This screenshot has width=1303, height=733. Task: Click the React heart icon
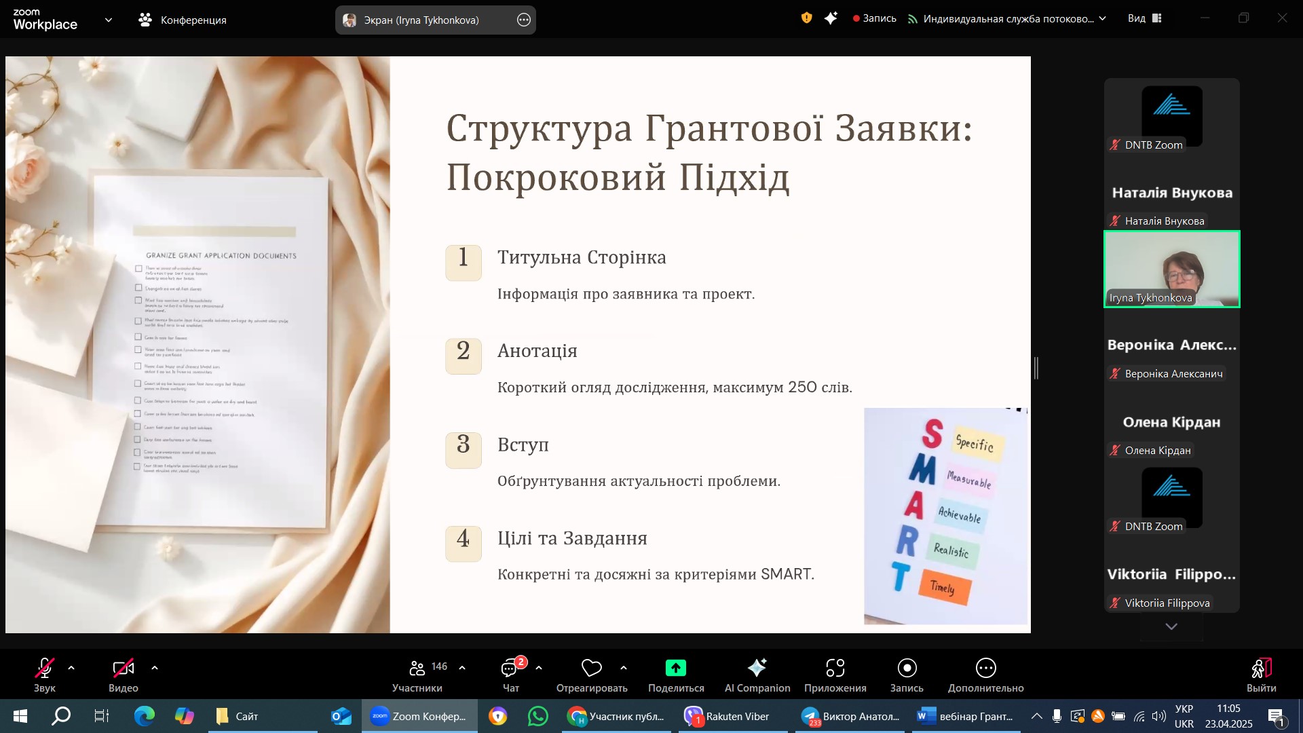coord(591,669)
